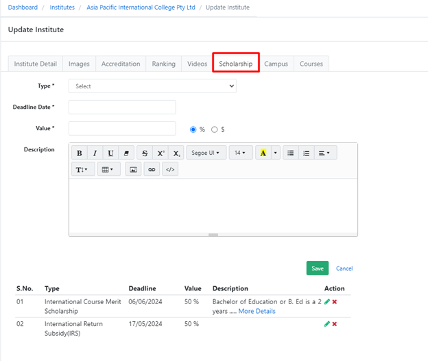Apply italic formatting in the editor

[95, 153]
